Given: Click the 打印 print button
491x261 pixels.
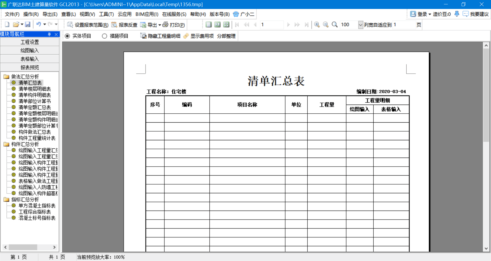Looking at the screenshot, I should point(173,25).
